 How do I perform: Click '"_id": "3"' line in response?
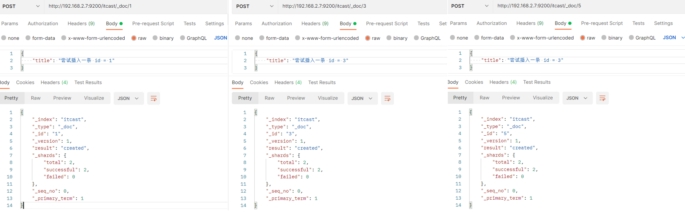tap(282, 134)
